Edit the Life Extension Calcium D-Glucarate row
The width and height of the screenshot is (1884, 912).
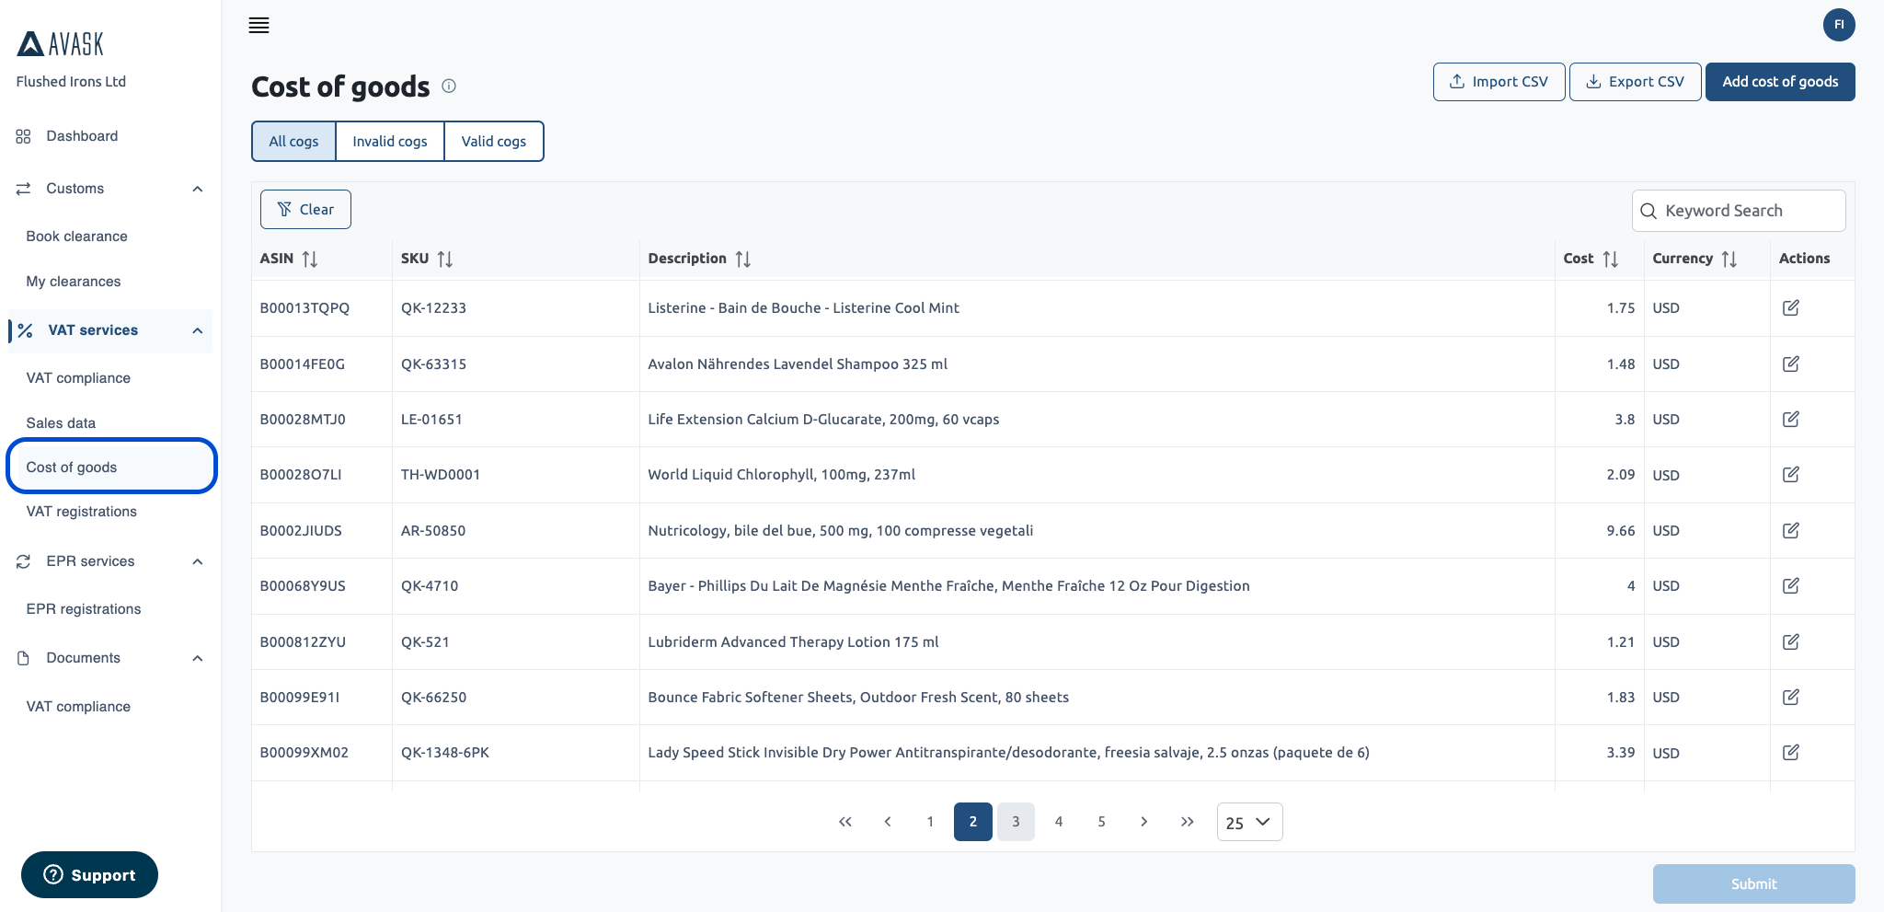click(1790, 419)
